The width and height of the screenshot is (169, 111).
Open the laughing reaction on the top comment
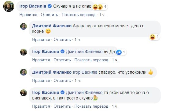point(95,7)
